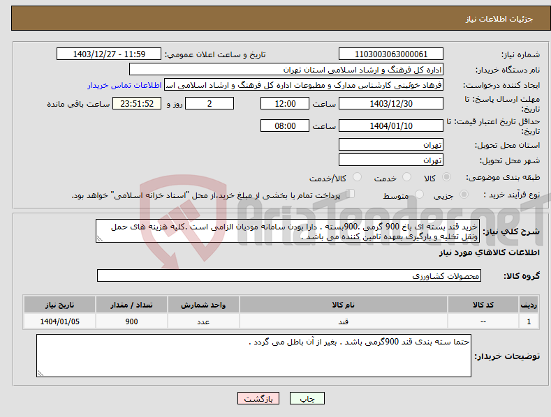
Task: Click the ردیف column header
Action: pos(529,305)
